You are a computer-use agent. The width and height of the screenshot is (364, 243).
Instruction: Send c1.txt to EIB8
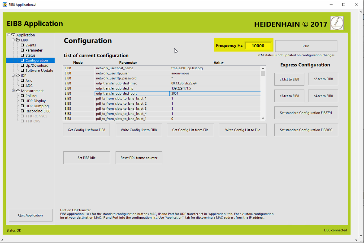pos(289,79)
